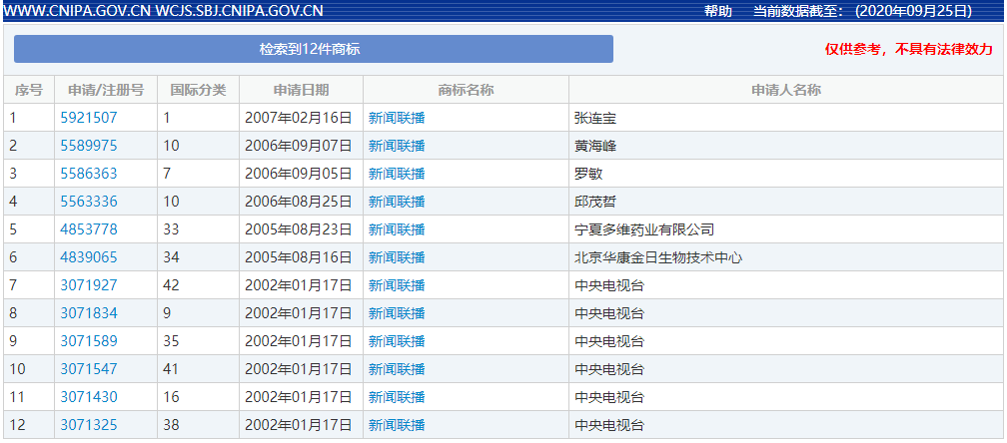1007x443 pixels.
Task: Click the 仅供参考，不具有法律效力 notice
Action: (909, 49)
